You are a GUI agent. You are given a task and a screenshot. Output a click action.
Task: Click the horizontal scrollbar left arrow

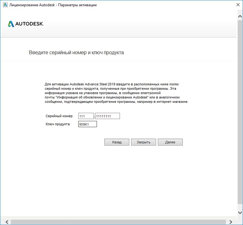(7, 222)
